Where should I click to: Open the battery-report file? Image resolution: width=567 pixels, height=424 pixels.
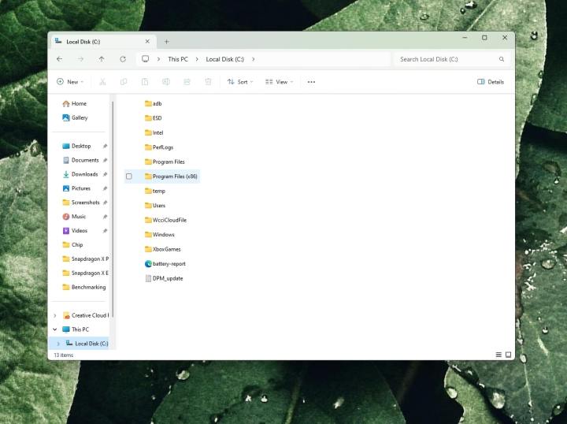[x=169, y=264]
